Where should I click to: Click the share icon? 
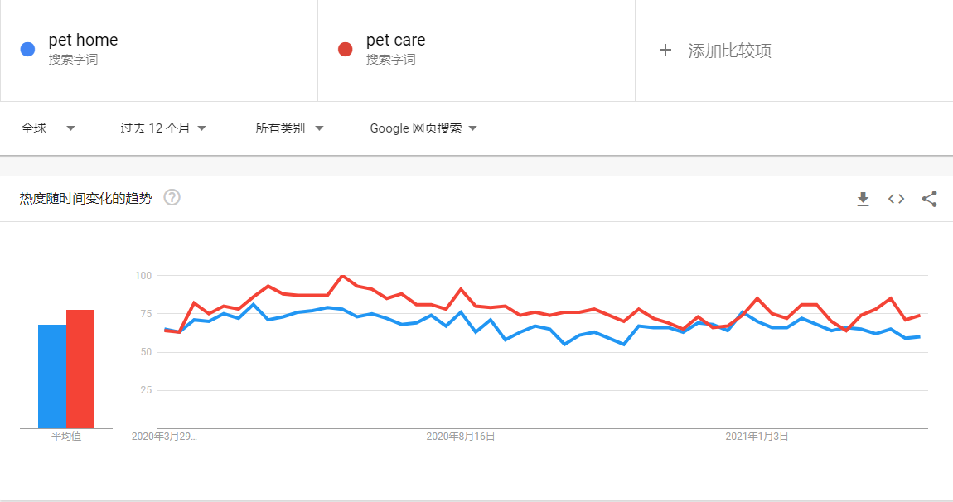(929, 199)
